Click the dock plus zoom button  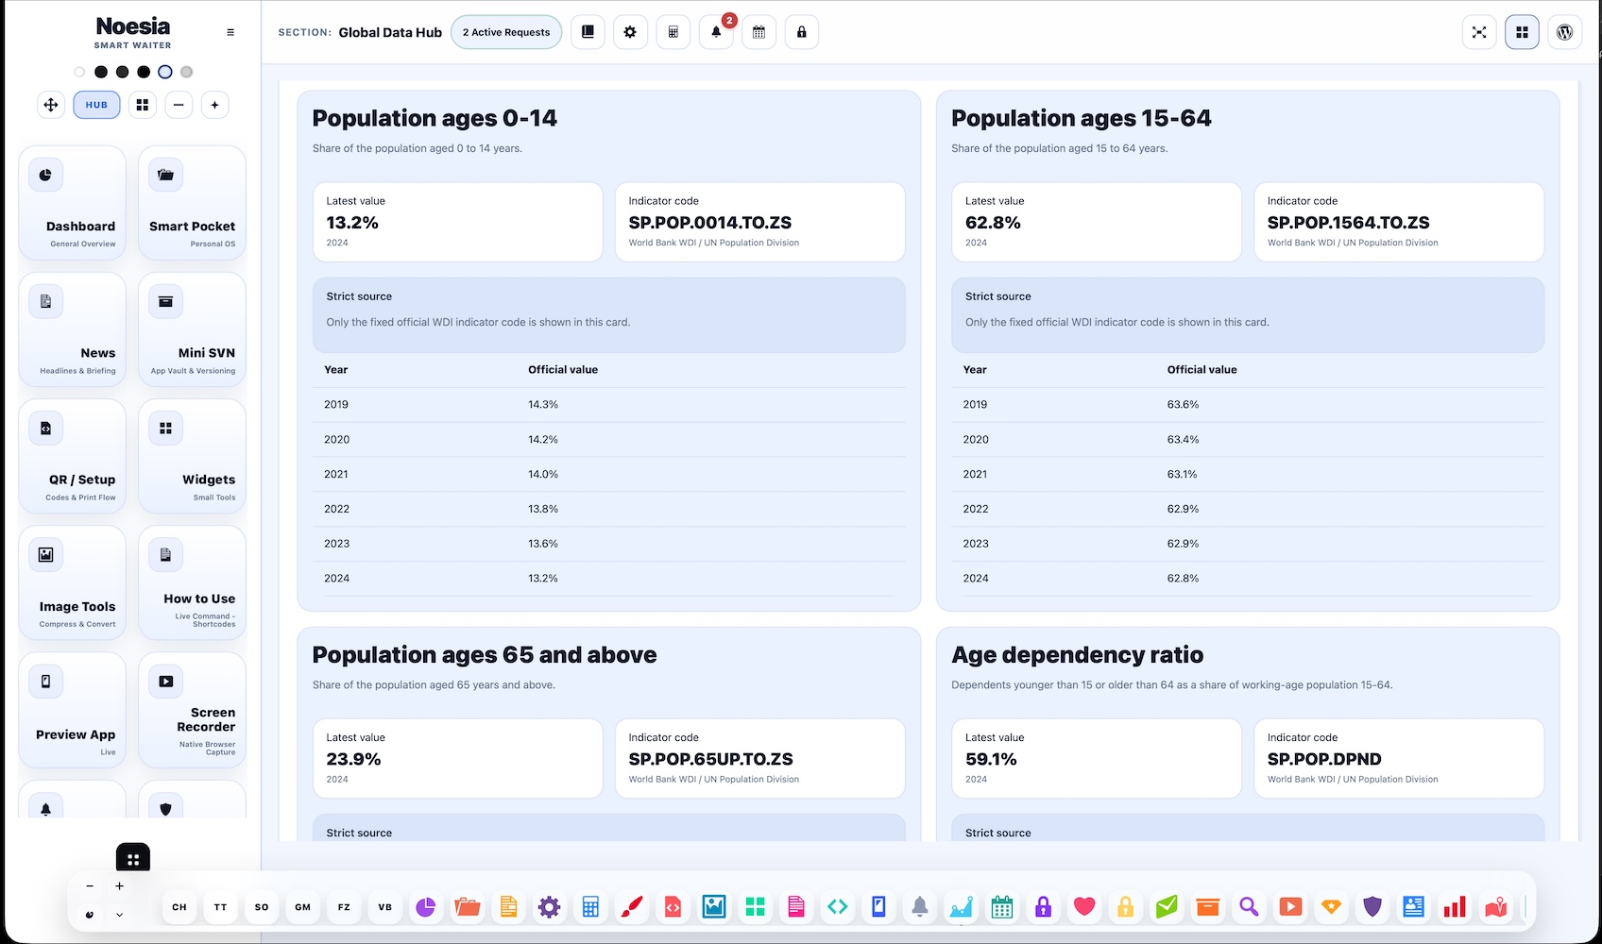119,886
